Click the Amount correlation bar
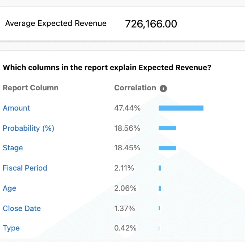Viewport: 245px width, 245px height. click(x=181, y=108)
